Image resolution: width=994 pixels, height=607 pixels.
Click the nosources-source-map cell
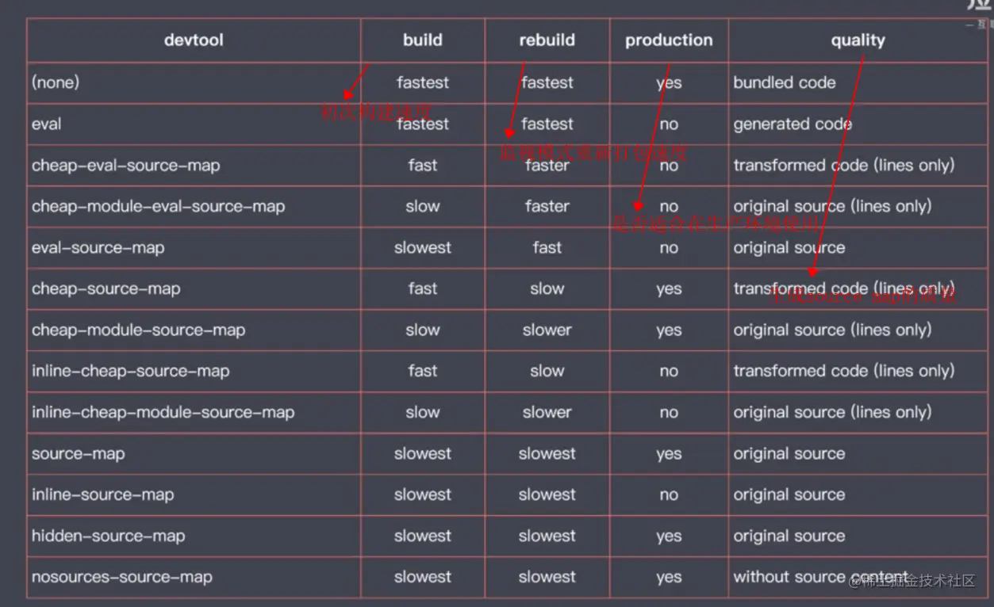[121, 578]
